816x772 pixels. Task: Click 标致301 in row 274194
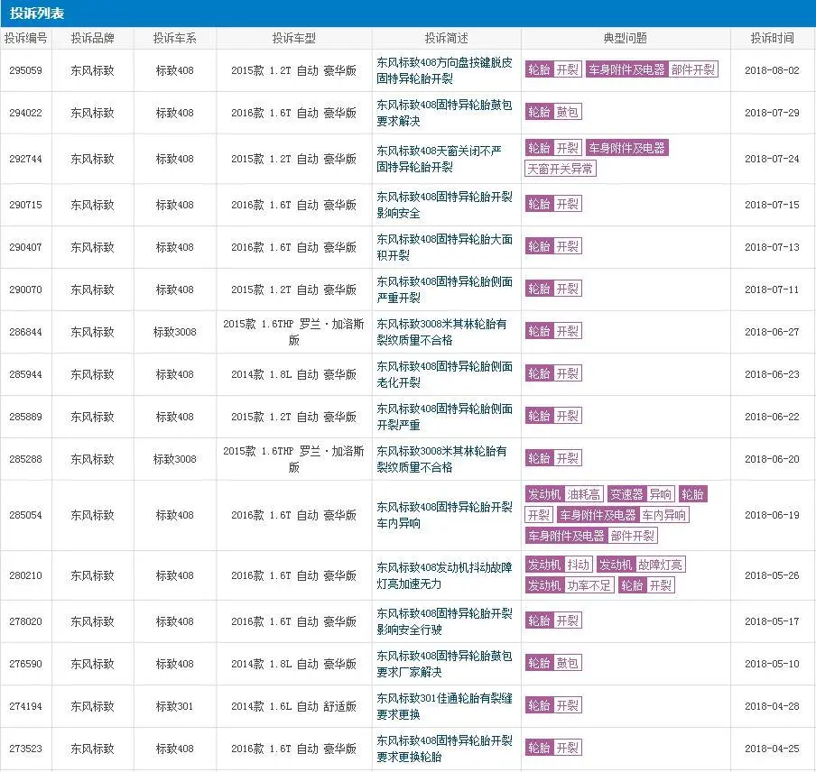175,706
